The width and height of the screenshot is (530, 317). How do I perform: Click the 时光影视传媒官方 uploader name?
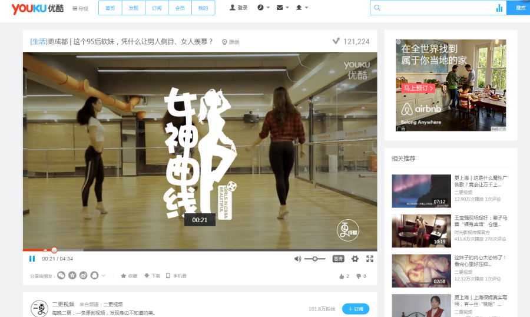click(472, 232)
